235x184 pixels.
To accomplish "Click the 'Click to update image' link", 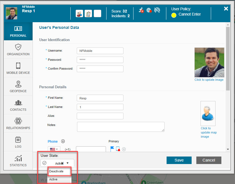I will (x=209, y=80).
